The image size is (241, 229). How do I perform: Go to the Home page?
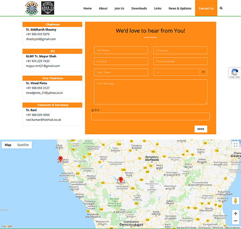[88, 8]
